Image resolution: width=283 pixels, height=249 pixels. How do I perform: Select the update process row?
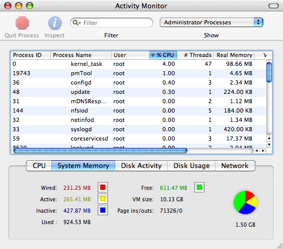(139, 92)
